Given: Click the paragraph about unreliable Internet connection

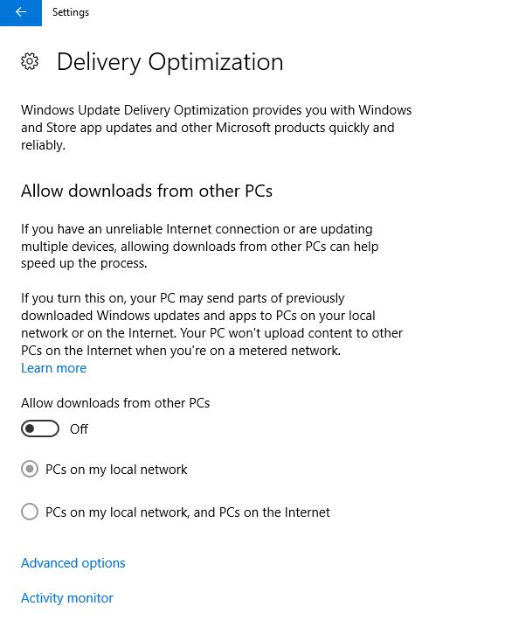Looking at the screenshot, I should [x=200, y=246].
